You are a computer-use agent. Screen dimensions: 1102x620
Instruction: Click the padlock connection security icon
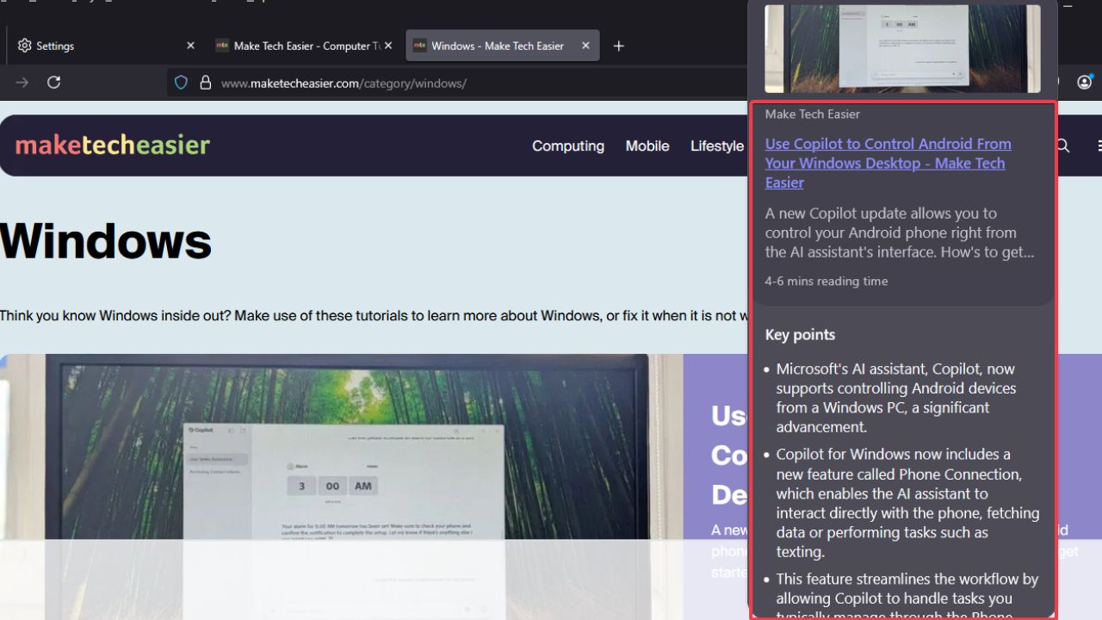[x=205, y=82]
